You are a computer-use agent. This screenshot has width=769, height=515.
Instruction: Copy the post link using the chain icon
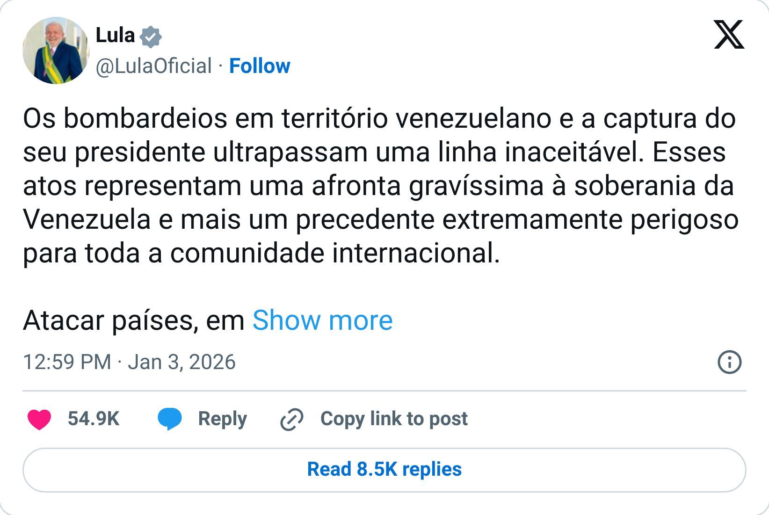(x=290, y=418)
